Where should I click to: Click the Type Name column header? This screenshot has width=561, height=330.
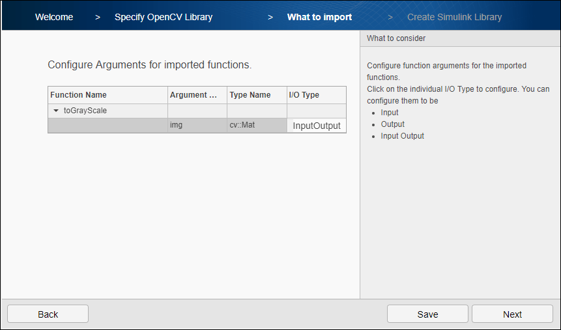(257, 95)
